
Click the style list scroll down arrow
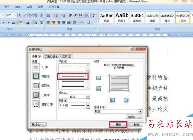point(88,87)
